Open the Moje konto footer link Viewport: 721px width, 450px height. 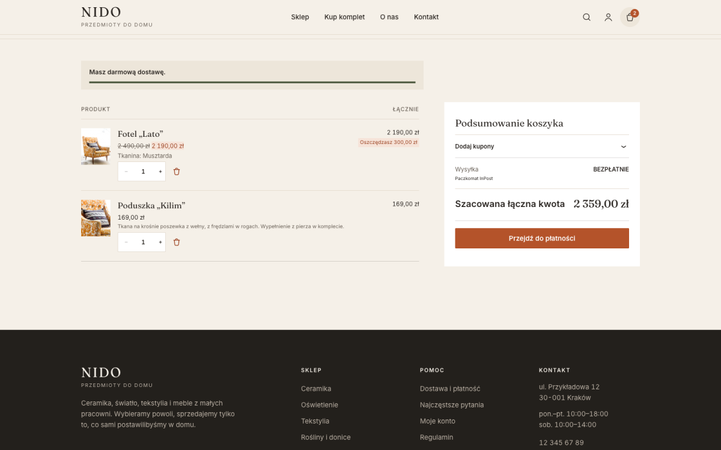[x=437, y=421]
